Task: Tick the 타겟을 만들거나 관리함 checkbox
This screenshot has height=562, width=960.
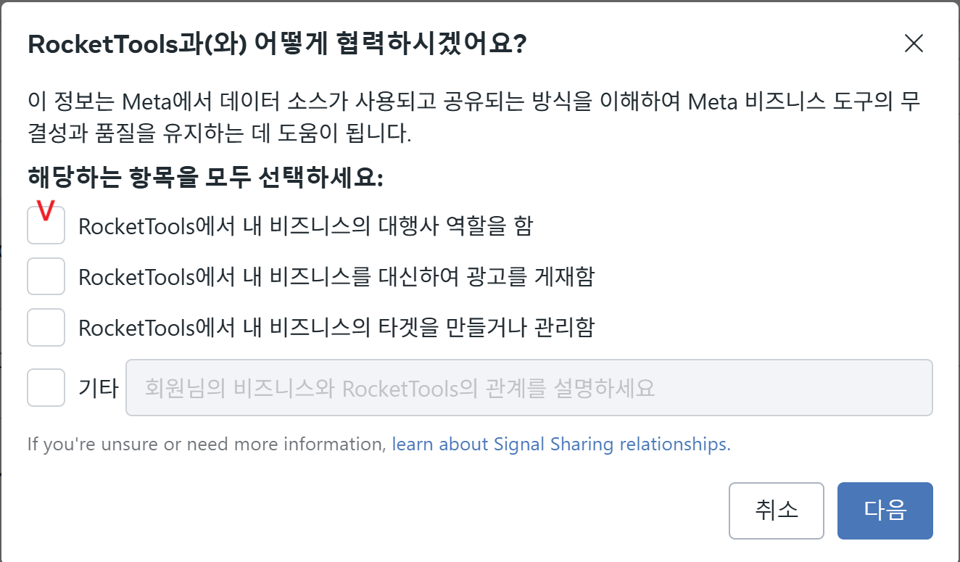Action: pos(46,327)
